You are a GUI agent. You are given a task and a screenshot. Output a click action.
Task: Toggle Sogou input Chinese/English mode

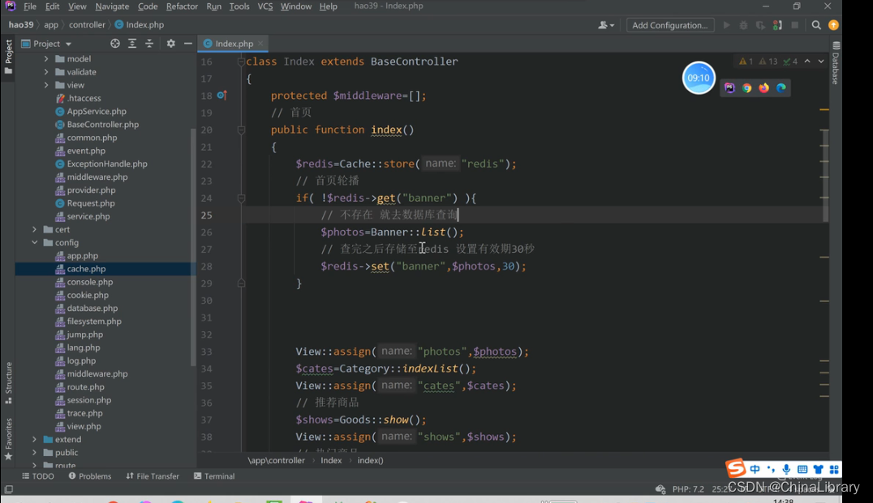(755, 469)
